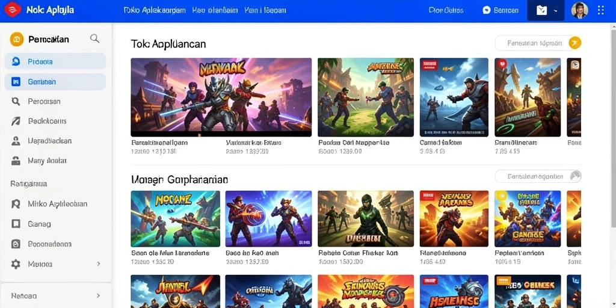616x308 pixels.
Task: Open the user profile avatar
Action: 579,10
